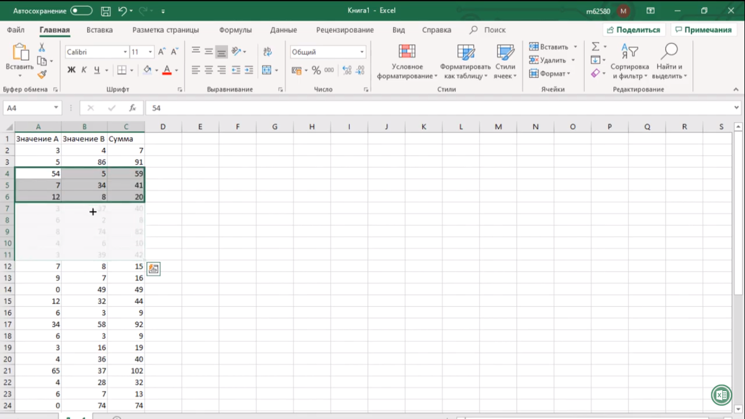This screenshot has width=745, height=419.
Task: Expand the Name Box dropdown arrow
Action: pyautogui.click(x=56, y=108)
